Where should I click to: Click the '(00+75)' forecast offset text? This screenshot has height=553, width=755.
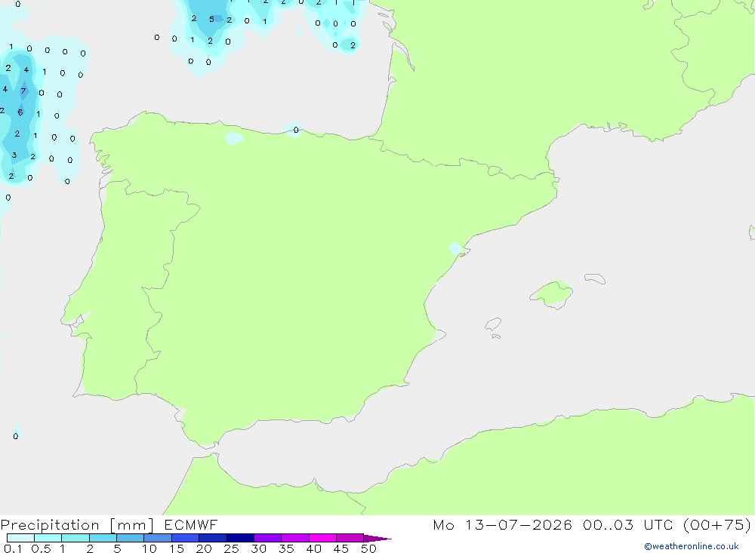(x=717, y=525)
